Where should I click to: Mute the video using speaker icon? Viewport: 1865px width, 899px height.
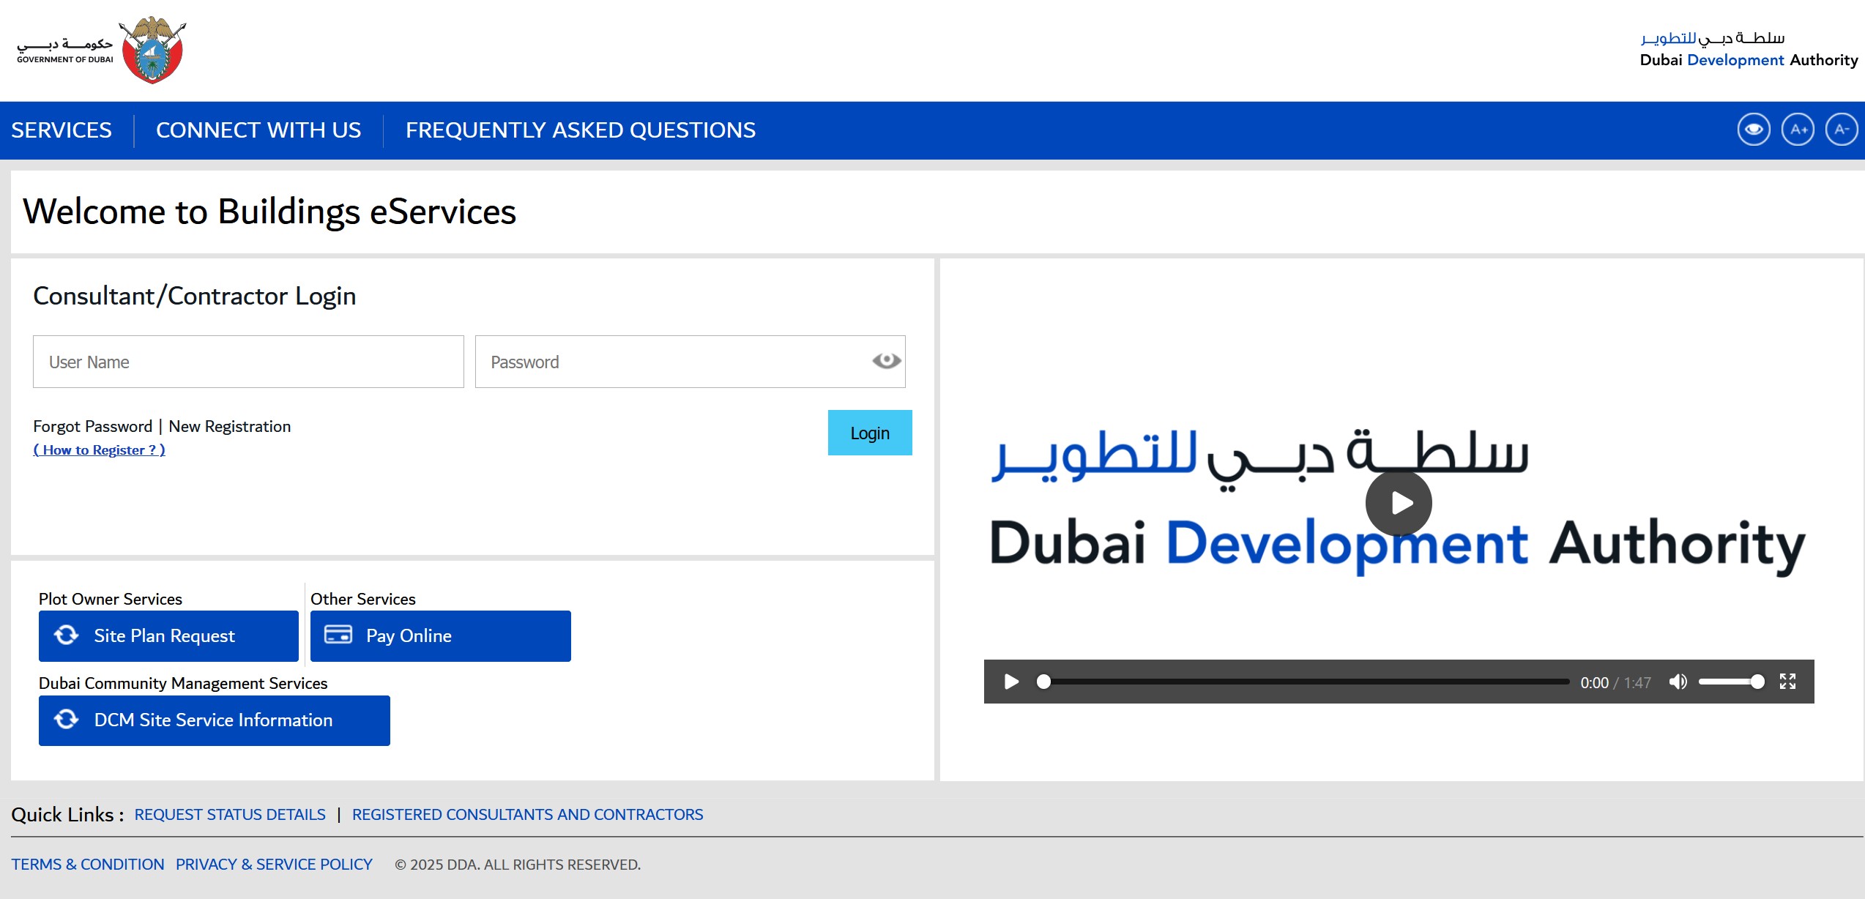coord(1678,682)
